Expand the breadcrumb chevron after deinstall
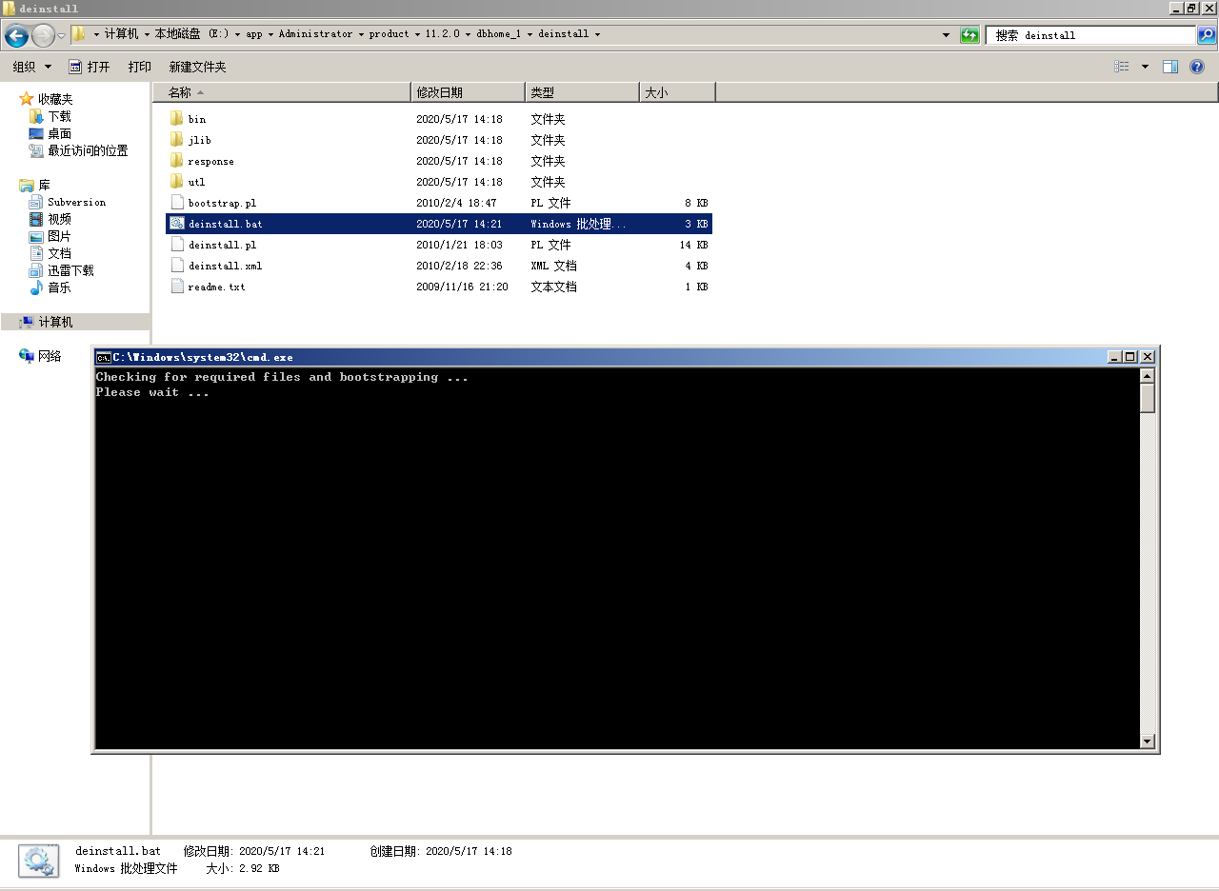This screenshot has height=891, width=1219. click(x=598, y=34)
